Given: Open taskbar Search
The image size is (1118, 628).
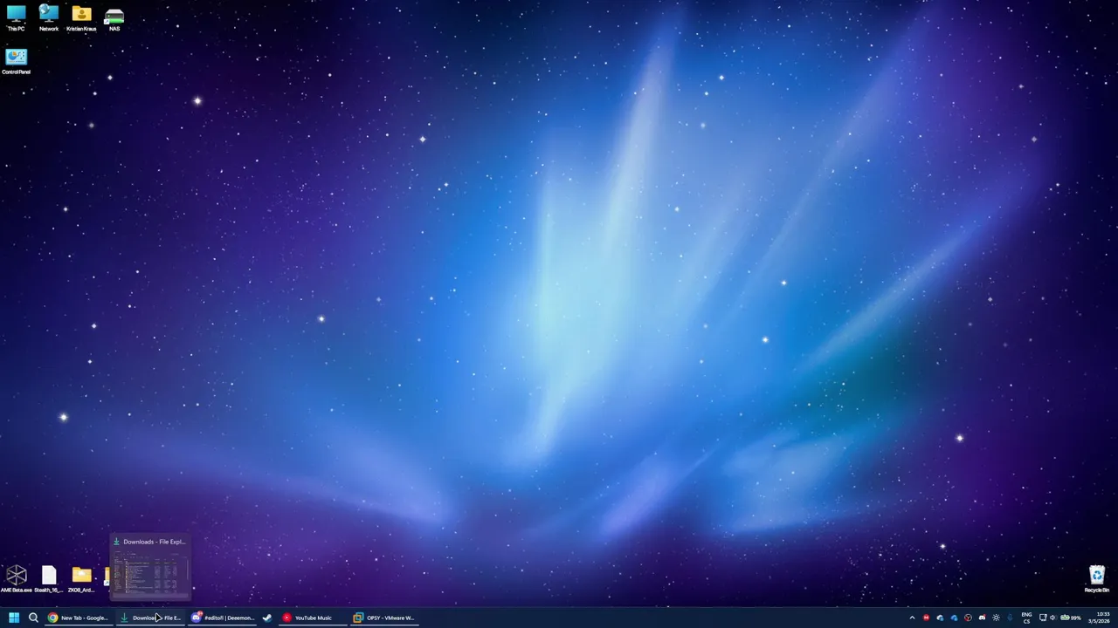Looking at the screenshot, I should pos(33,618).
